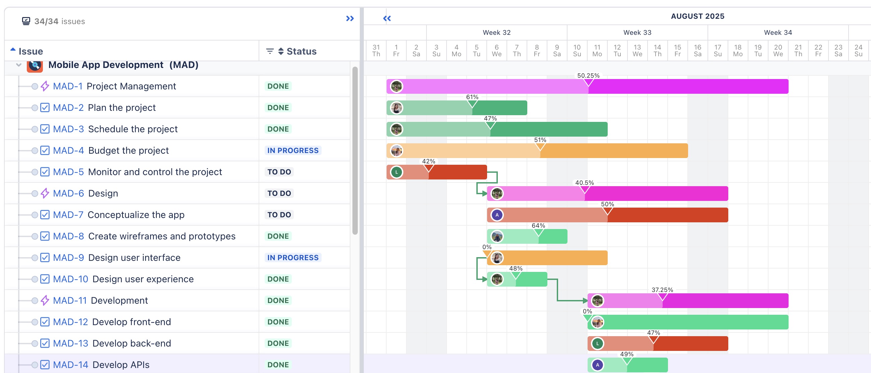The height and width of the screenshot is (373, 871).
Task: Click the 50.25% progress marker on Project Management
Action: 588,82
